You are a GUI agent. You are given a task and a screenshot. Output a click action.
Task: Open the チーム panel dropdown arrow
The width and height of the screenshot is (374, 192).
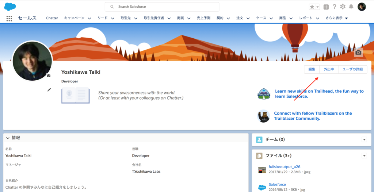364,139
